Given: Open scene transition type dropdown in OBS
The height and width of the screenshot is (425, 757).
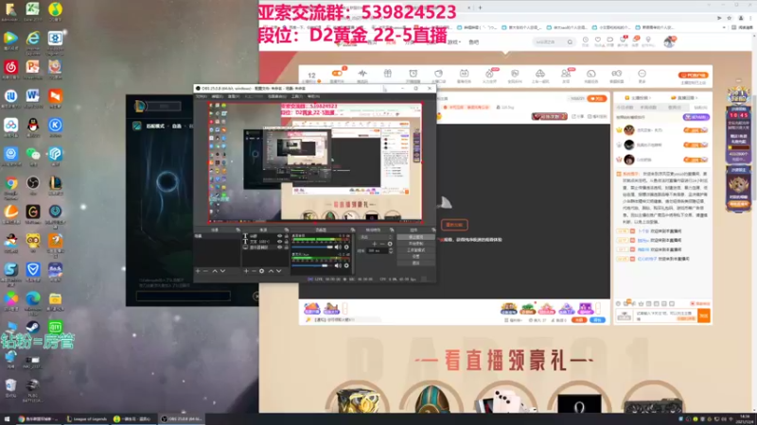Looking at the screenshot, I should click(x=376, y=237).
